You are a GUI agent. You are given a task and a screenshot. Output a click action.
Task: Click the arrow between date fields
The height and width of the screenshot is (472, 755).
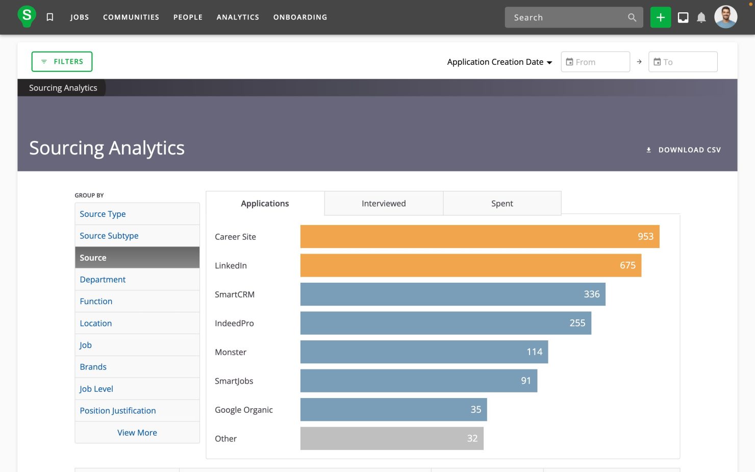point(639,62)
